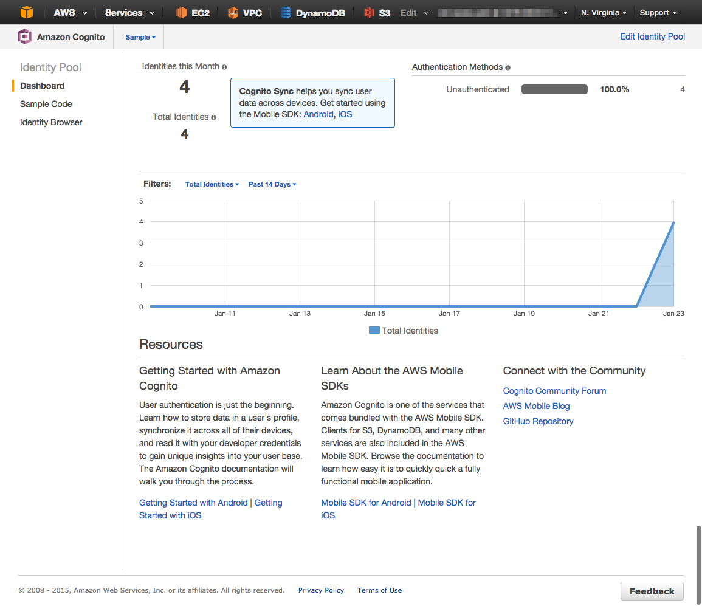The image size is (702, 606).
Task: Change the Past 14 Days filter
Action: (272, 184)
